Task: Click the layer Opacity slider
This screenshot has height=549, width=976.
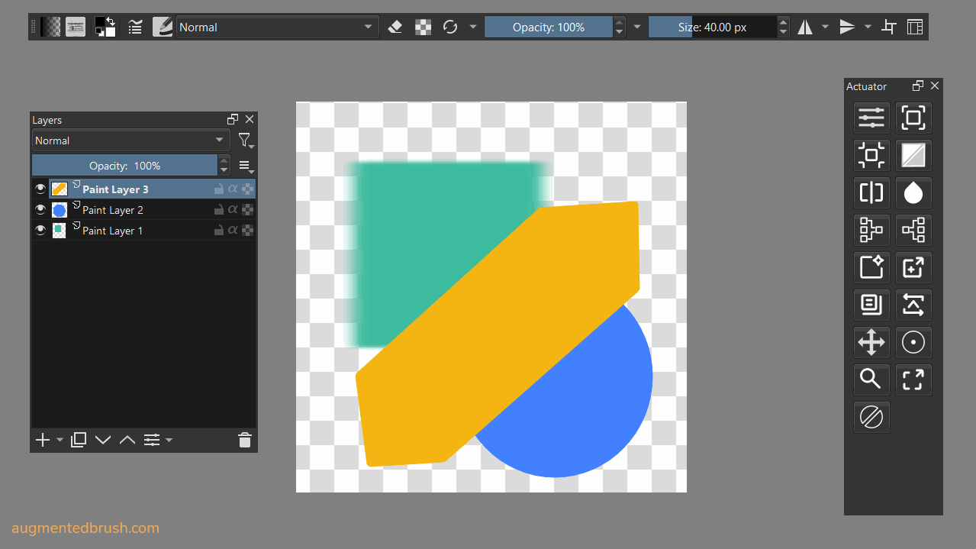Action: point(125,166)
